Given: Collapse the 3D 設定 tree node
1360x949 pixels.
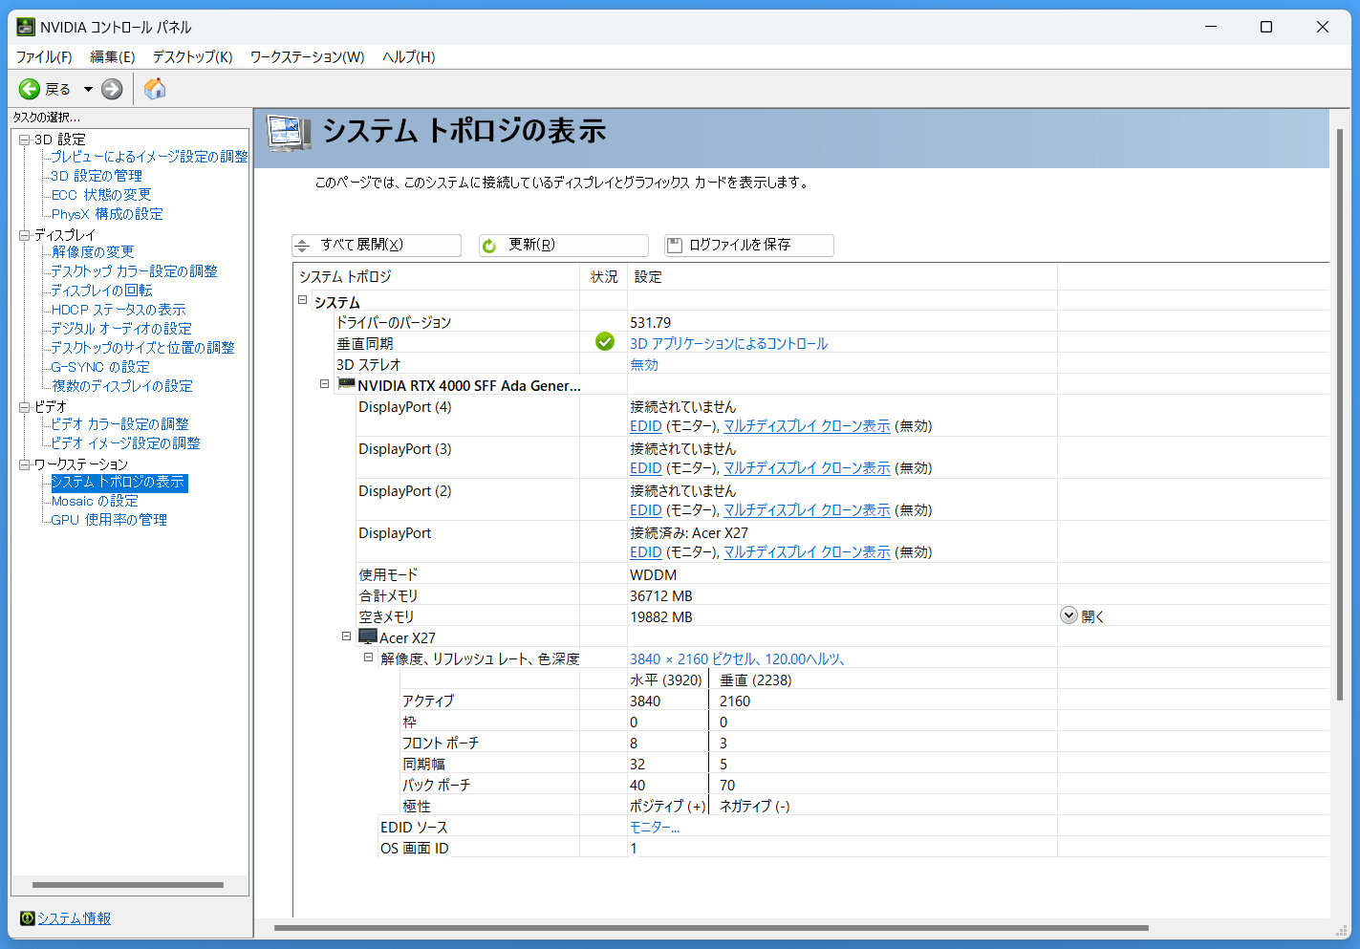Looking at the screenshot, I should [x=25, y=140].
